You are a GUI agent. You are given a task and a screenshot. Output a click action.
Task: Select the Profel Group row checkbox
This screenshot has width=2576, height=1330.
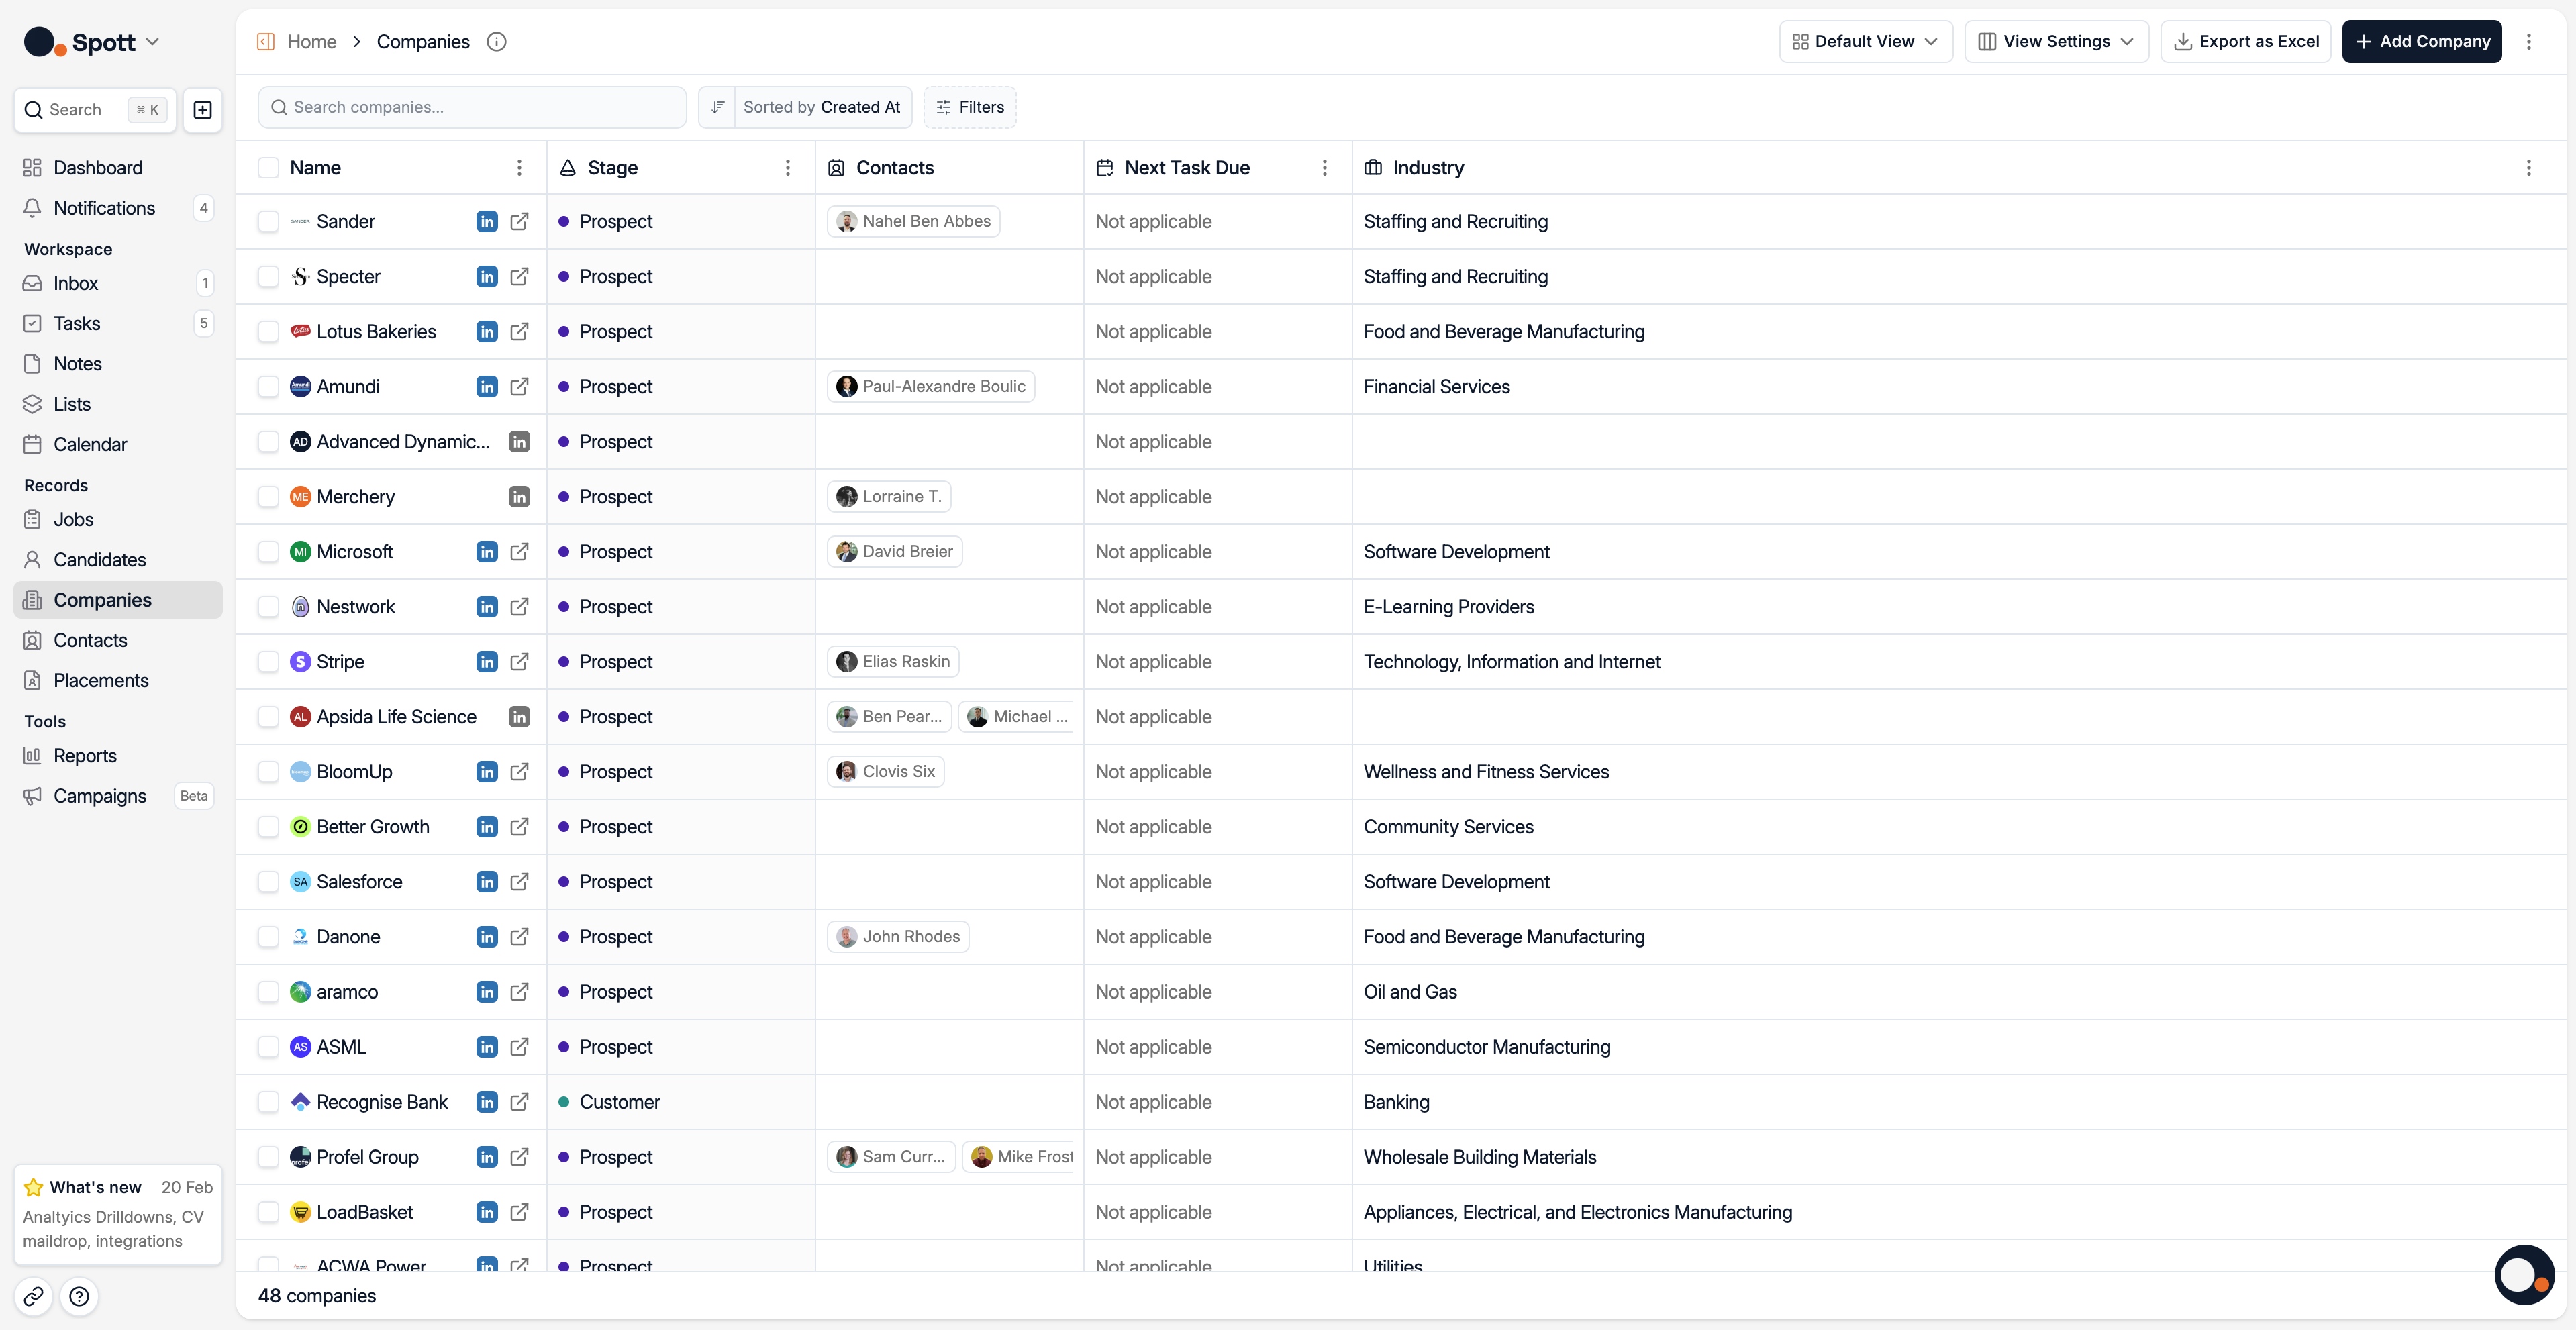pyautogui.click(x=268, y=1157)
